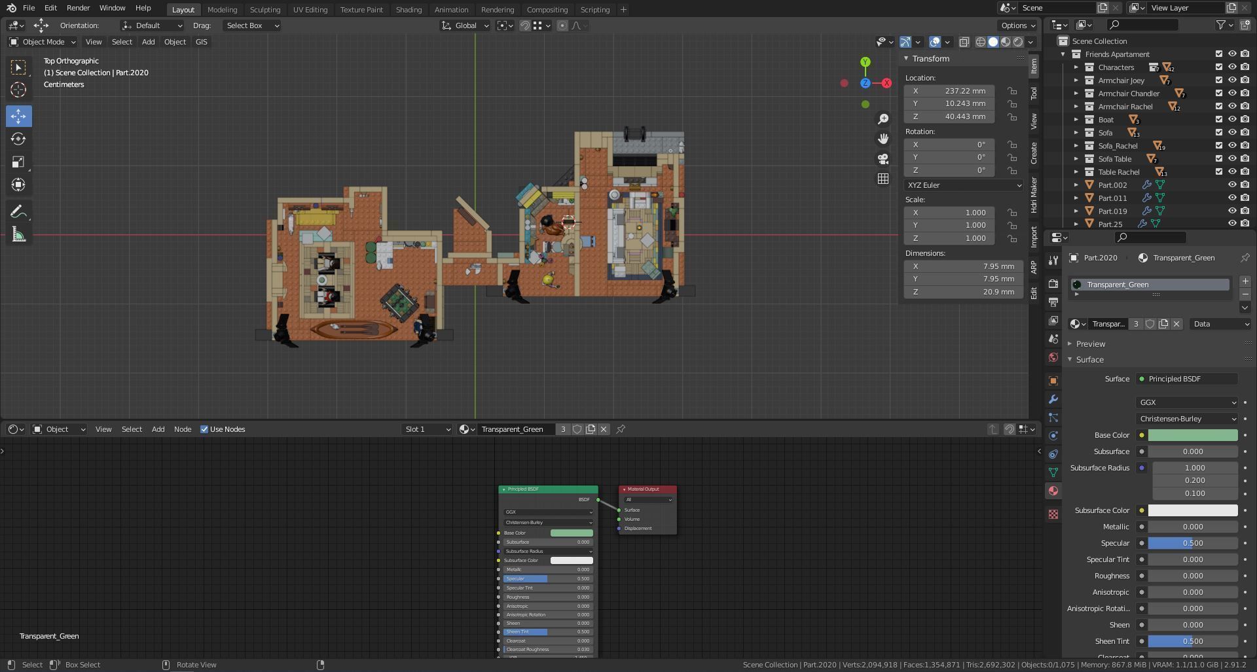Activate the Annotate pencil tool
Image resolution: width=1257 pixels, height=672 pixels.
tap(18, 211)
